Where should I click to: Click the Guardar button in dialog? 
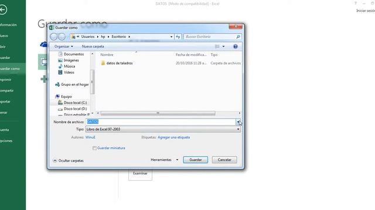pyautogui.click(x=195, y=160)
